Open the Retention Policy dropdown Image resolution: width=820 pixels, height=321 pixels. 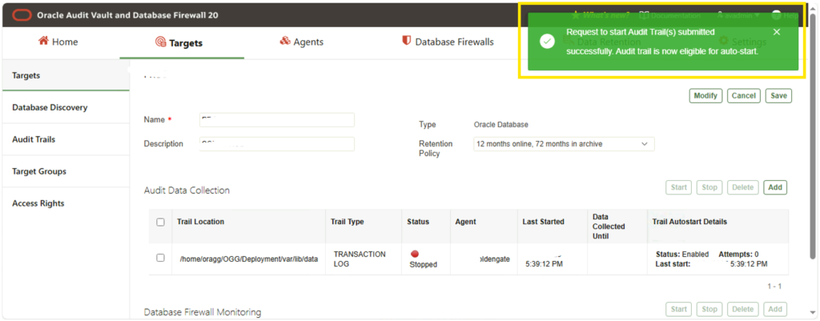564,144
